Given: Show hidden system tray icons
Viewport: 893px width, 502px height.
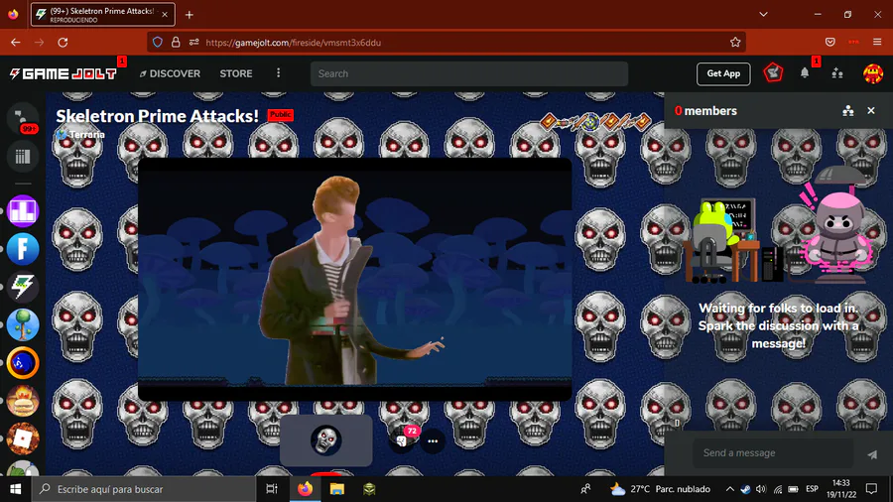Looking at the screenshot, I should pyautogui.click(x=729, y=489).
